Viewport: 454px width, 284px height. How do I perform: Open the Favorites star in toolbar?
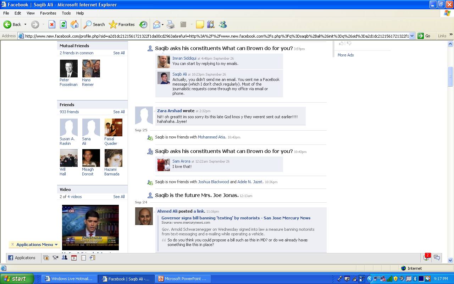[x=122, y=24]
